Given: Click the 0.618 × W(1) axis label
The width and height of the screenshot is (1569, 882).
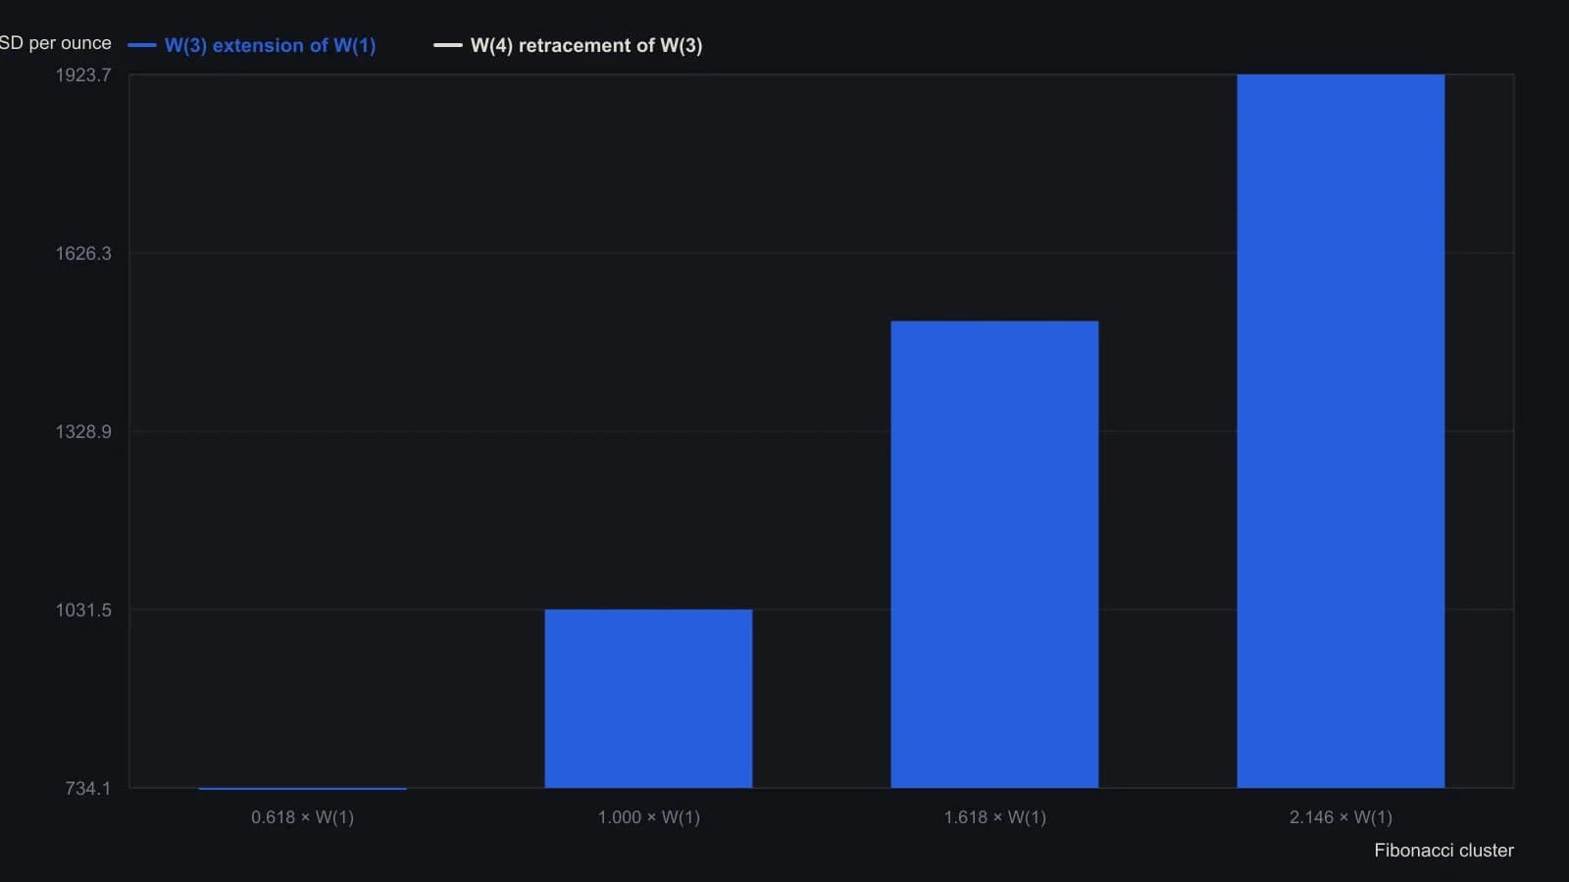Looking at the screenshot, I should point(302,817).
